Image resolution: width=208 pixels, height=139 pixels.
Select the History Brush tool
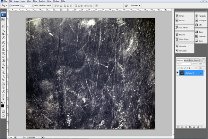(x=3, y=53)
